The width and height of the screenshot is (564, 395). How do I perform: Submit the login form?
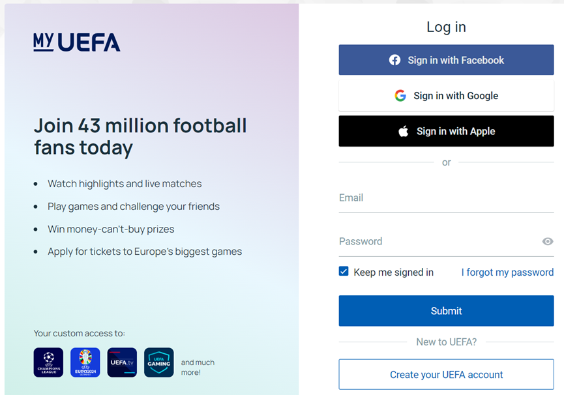click(447, 311)
